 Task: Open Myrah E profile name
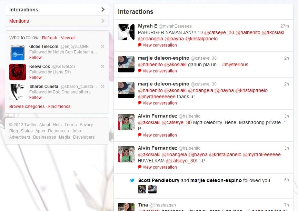click(148, 26)
